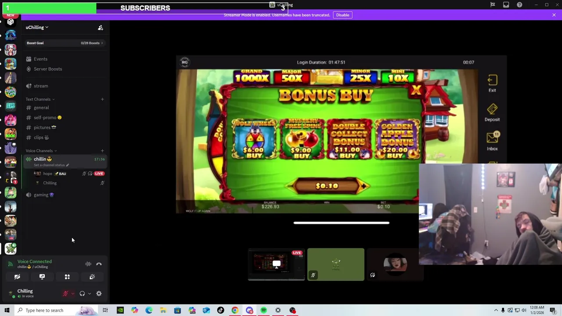562x316 pixels.
Task: Open the Kick server icon in server list
Action: [11, 135]
